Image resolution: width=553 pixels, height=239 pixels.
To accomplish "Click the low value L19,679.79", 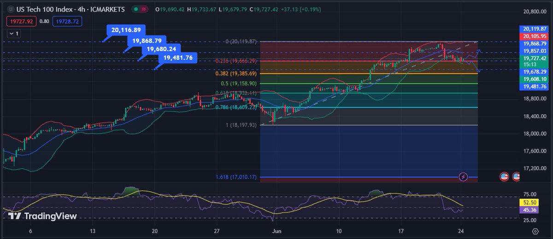I will tap(233, 9).
